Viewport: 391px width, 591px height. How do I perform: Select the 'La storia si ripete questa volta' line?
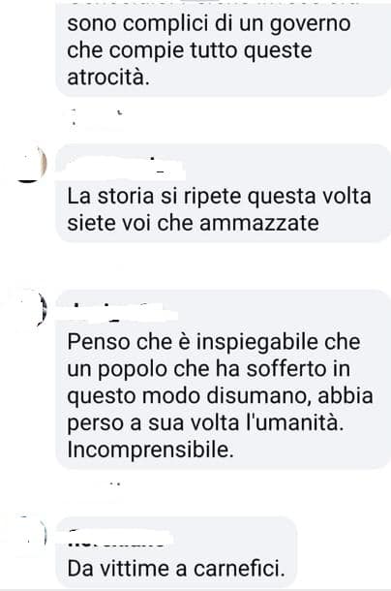click(x=220, y=197)
